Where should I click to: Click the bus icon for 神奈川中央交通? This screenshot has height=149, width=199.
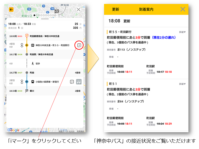(x=33, y=45)
